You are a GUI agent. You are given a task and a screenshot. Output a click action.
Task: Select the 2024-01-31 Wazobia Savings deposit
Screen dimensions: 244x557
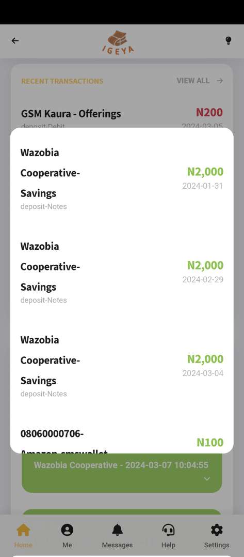(x=122, y=179)
